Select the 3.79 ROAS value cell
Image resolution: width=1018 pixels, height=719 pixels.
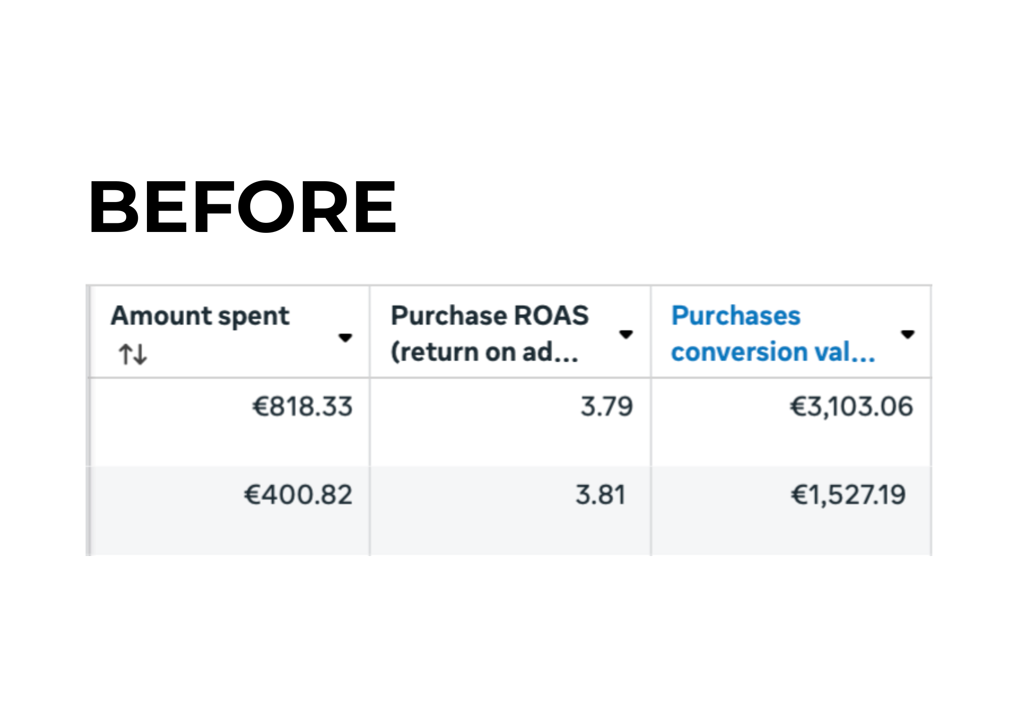coord(606,406)
